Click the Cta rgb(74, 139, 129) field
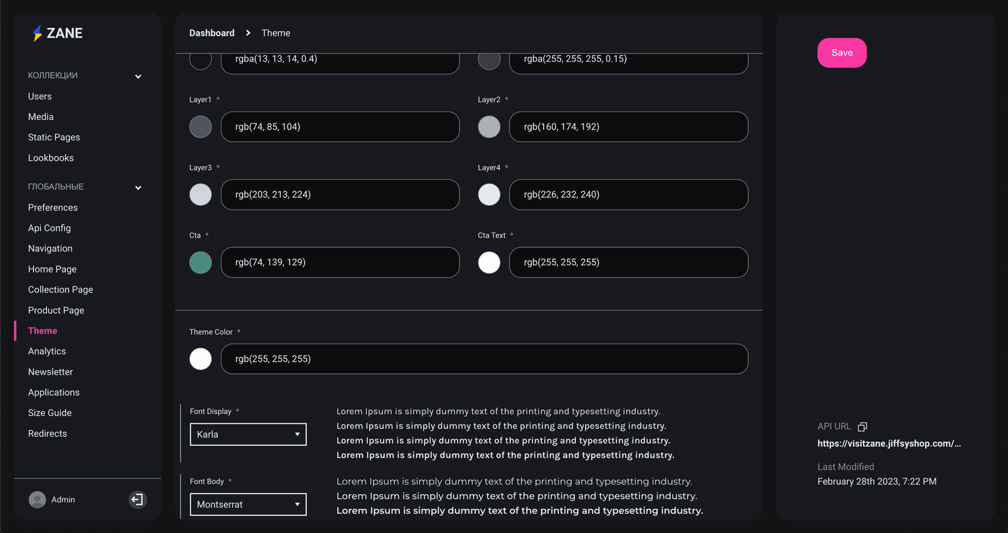This screenshot has height=533, width=1008. pos(340,262)
